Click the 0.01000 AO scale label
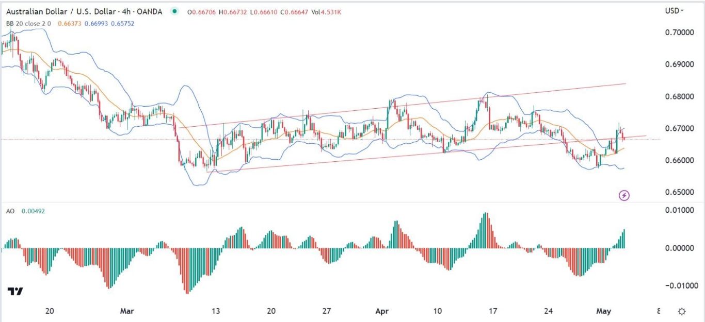The width and height of the screenshot is (705, 322). click(681, 210)
